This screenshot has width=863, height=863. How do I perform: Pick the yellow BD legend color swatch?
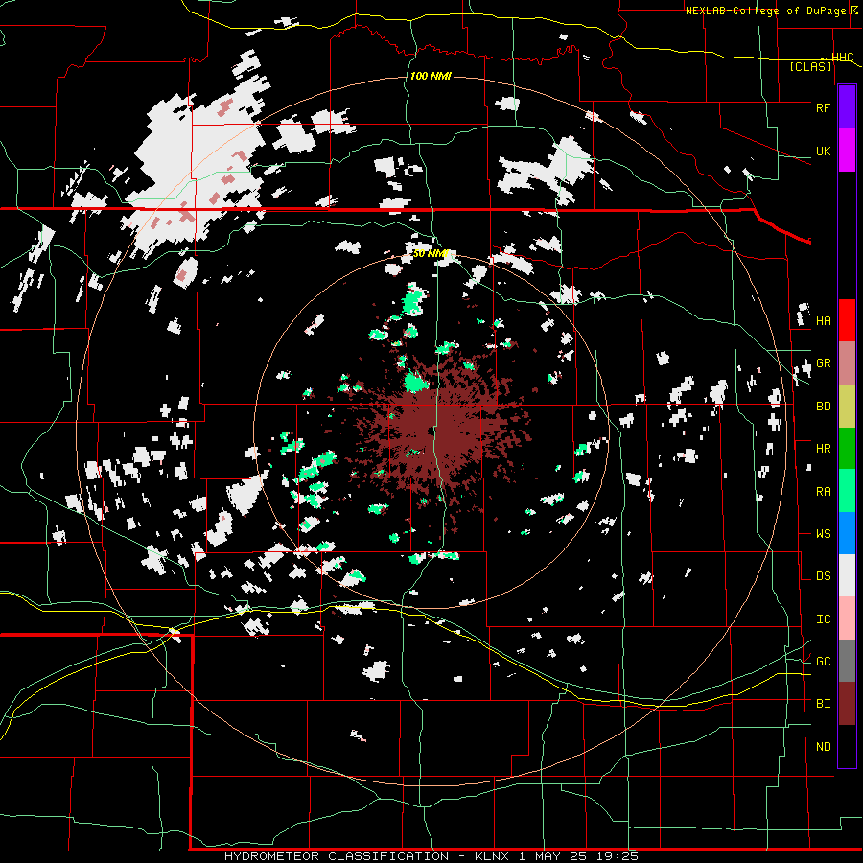(x=847, y=406)
